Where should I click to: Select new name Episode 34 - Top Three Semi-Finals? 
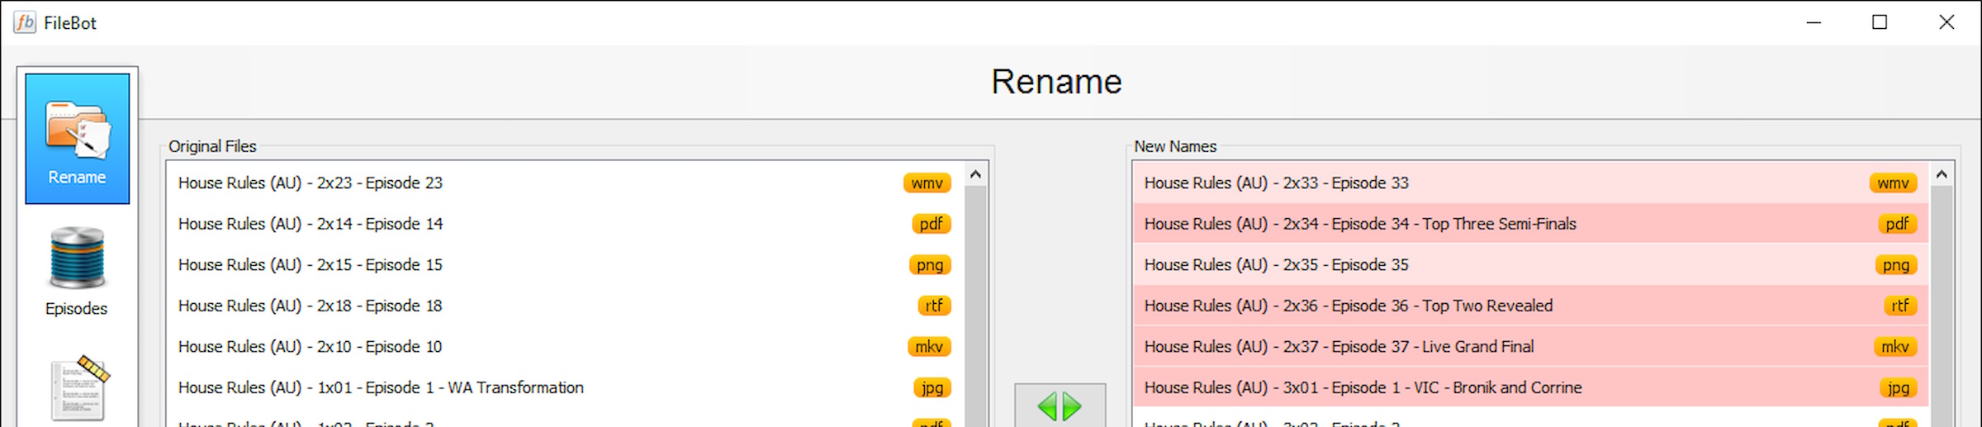(x=1531, y=224)
